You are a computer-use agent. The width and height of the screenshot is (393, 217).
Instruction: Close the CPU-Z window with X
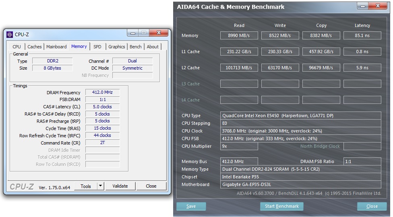[159, 33]
